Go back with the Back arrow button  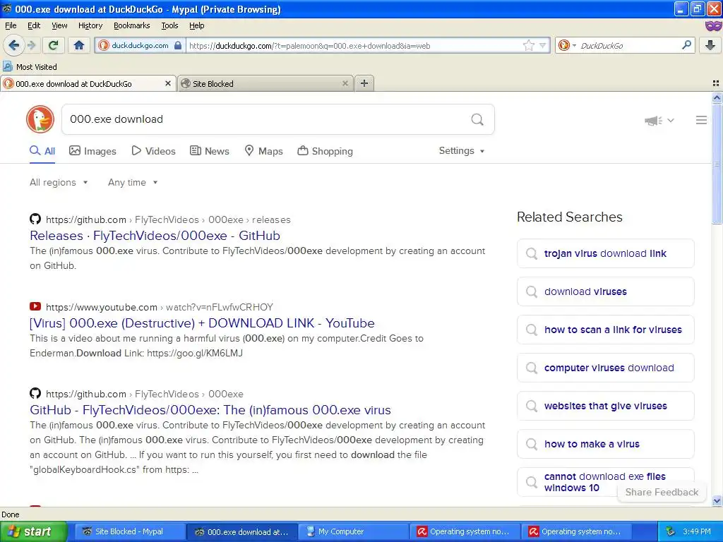[x=13, y=45]
